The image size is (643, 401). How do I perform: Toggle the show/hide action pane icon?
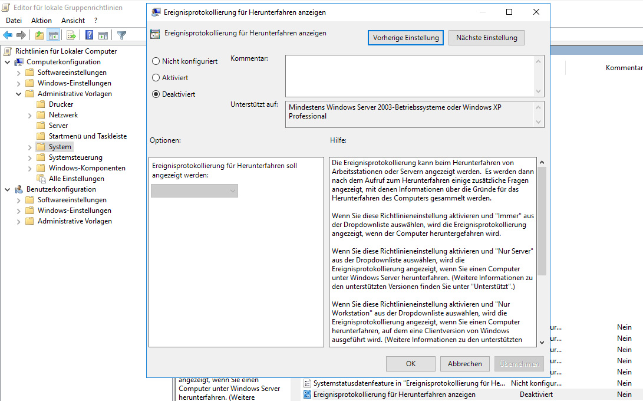point(103,35)
